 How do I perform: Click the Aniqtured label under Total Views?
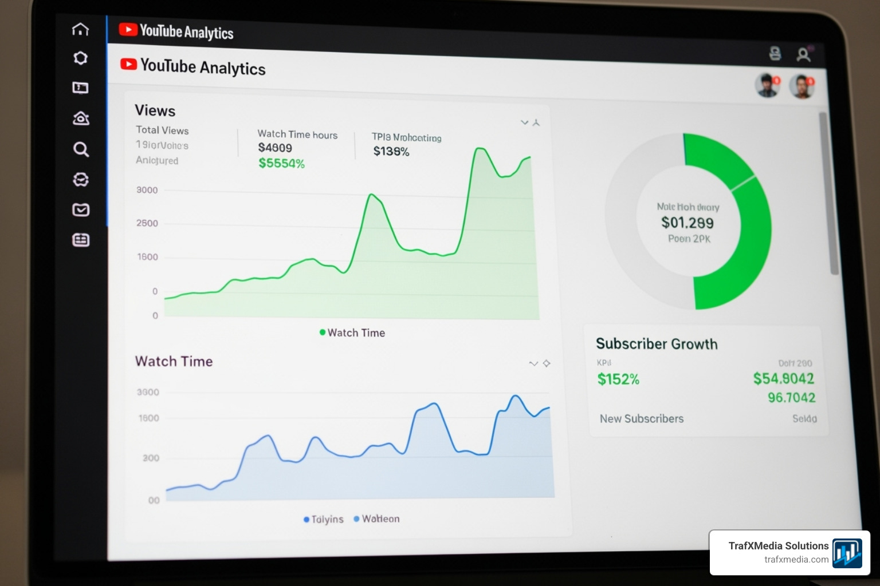click(x=156, y=160)
